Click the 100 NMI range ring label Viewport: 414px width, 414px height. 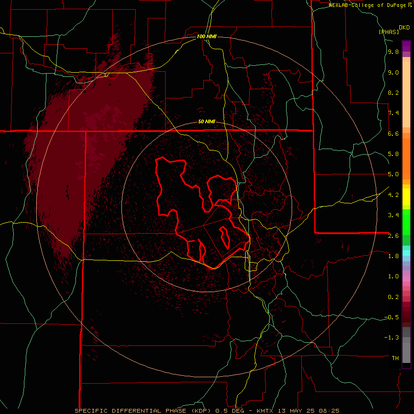[x=207, y=36]
